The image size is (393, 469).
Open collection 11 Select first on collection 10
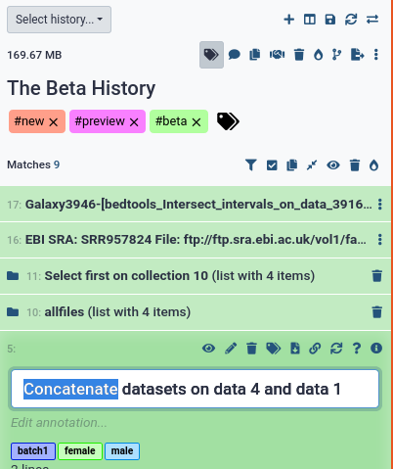point(180,276)
